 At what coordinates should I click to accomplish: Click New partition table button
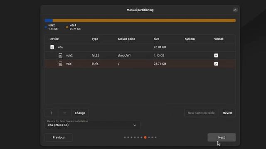pyautogui.click(x=201, y=113)
